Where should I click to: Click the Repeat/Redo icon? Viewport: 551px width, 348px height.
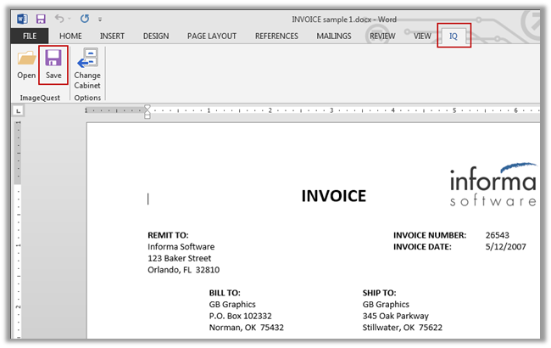pyautogui.click(x=85, y=19)
